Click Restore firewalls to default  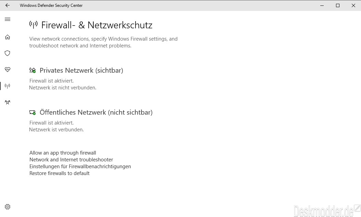tap(60, 173)
